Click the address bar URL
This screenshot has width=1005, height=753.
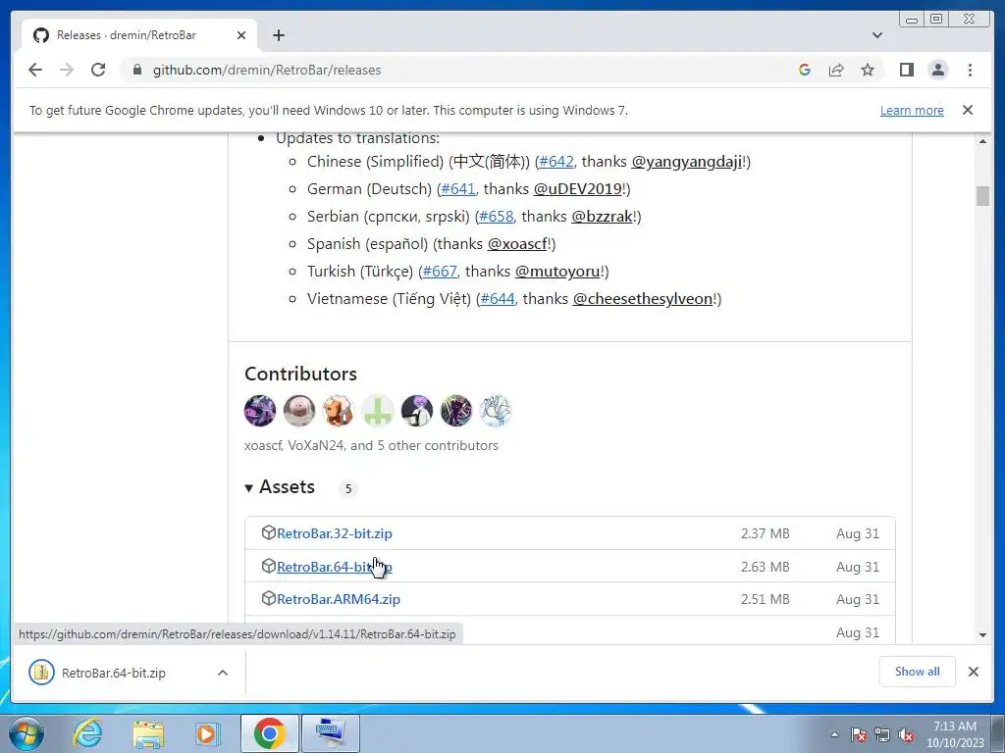pos(267,70)
